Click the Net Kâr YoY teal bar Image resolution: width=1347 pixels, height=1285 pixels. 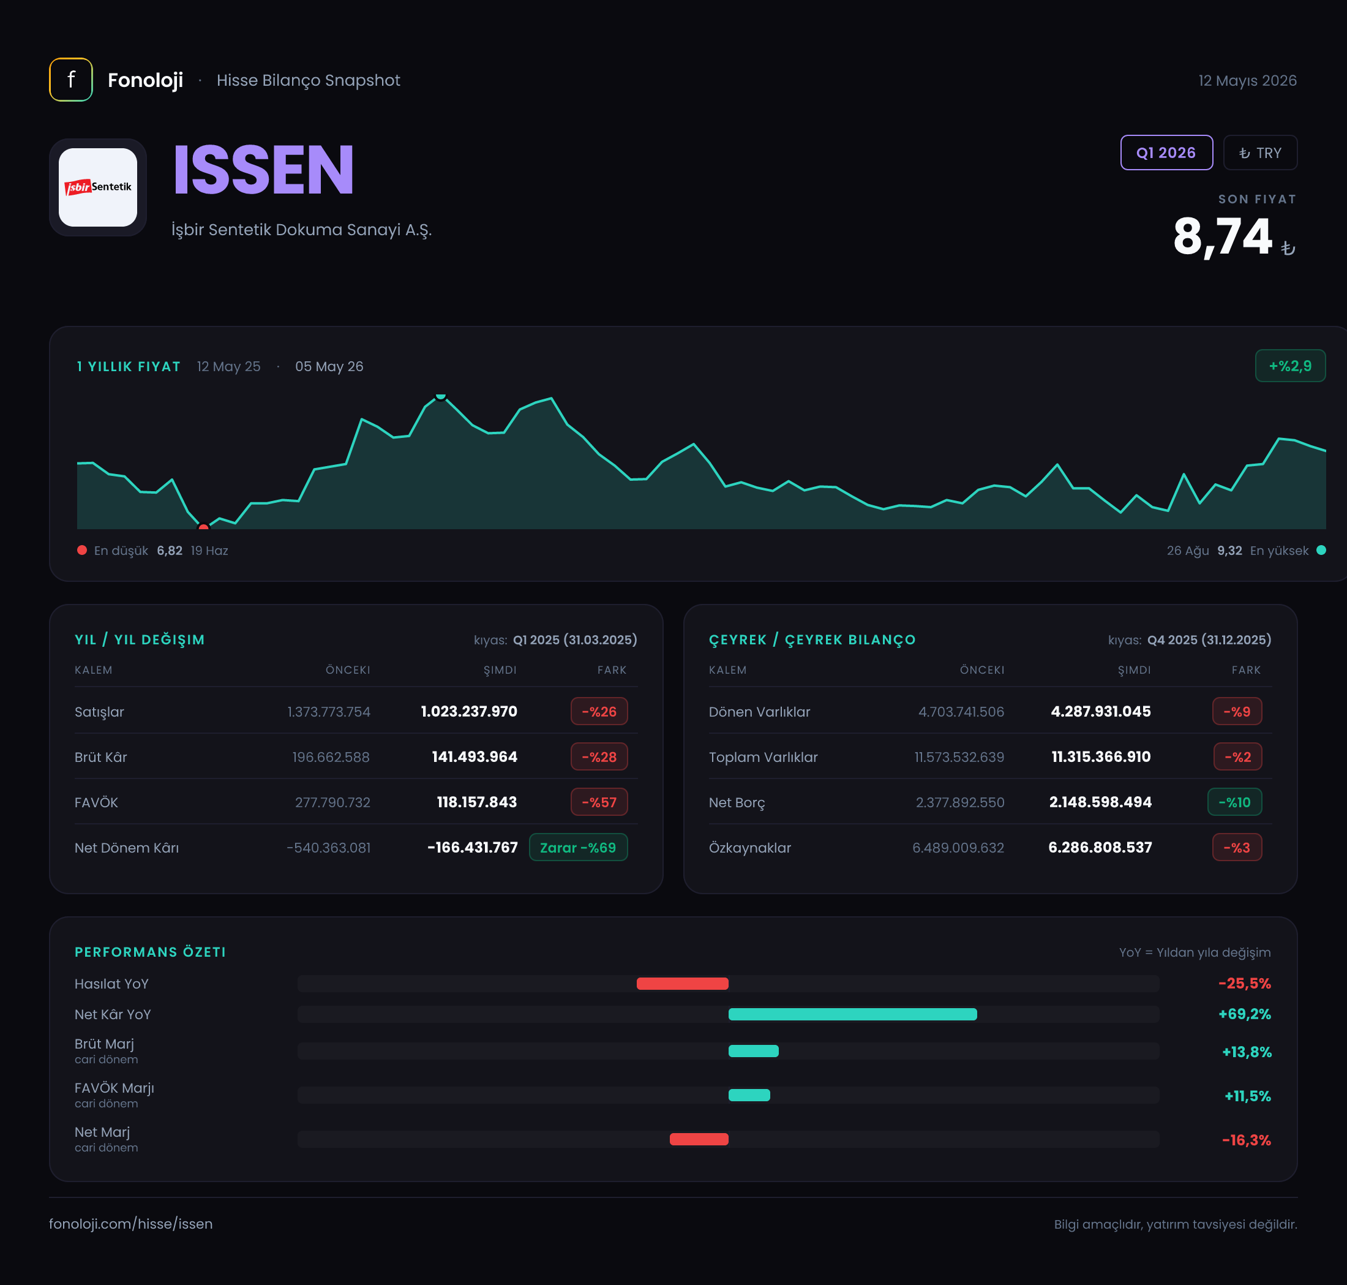[852, 1014]
